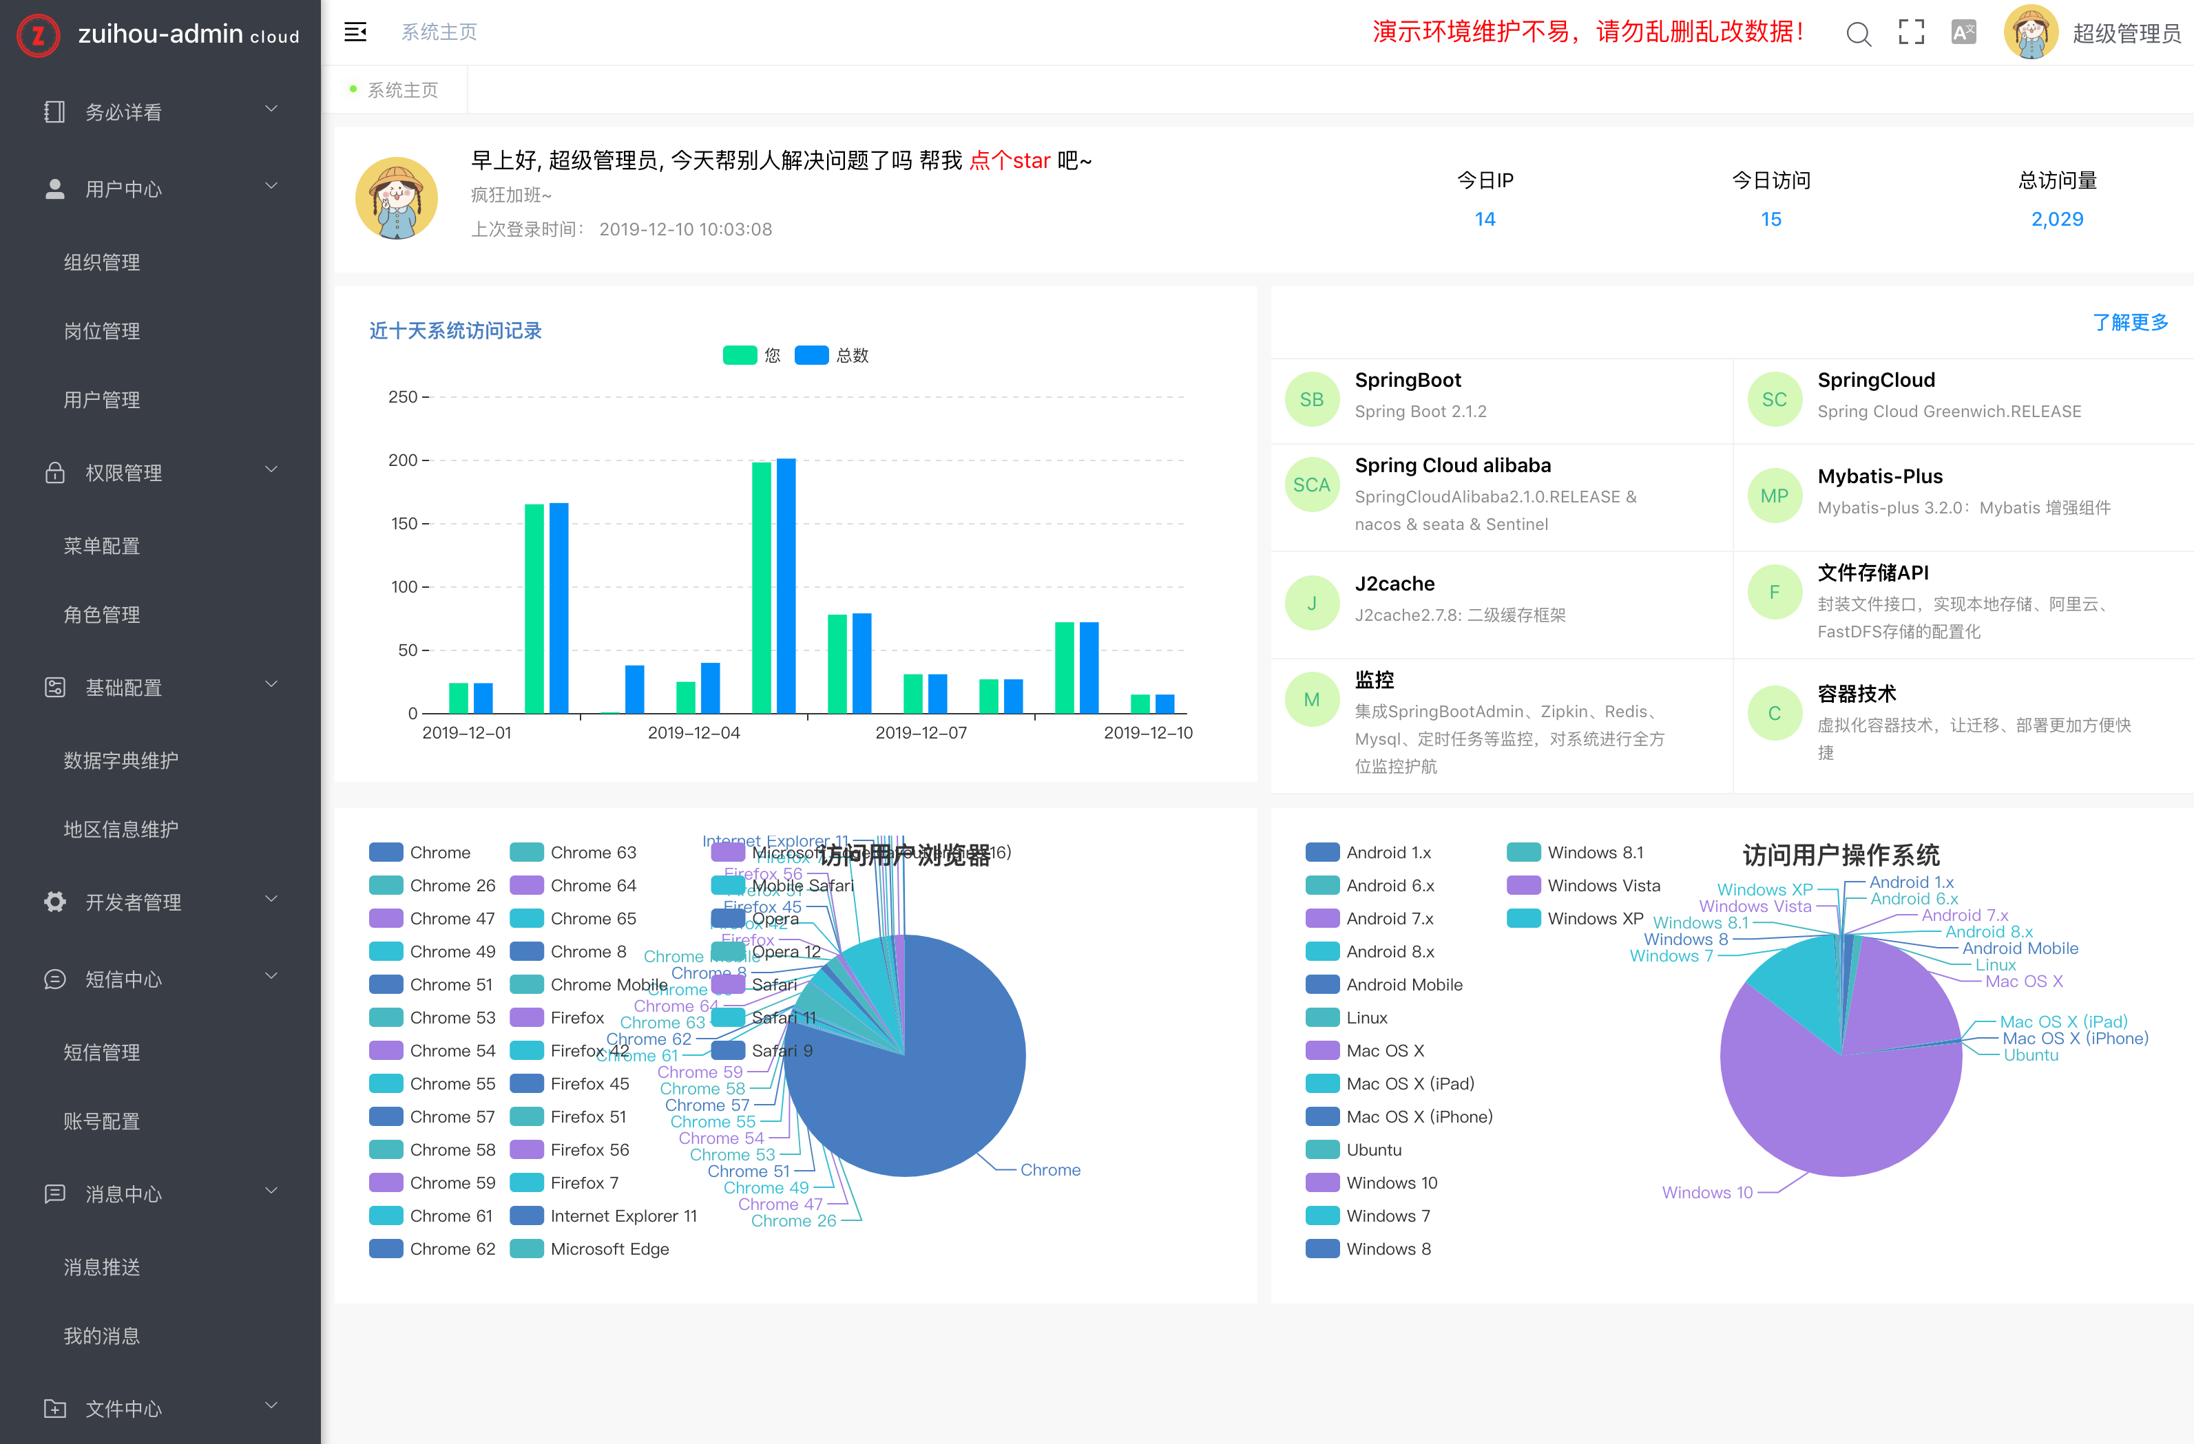
Task: Collapse the 基础配置 menu chevron
Action: click(271, 685)
